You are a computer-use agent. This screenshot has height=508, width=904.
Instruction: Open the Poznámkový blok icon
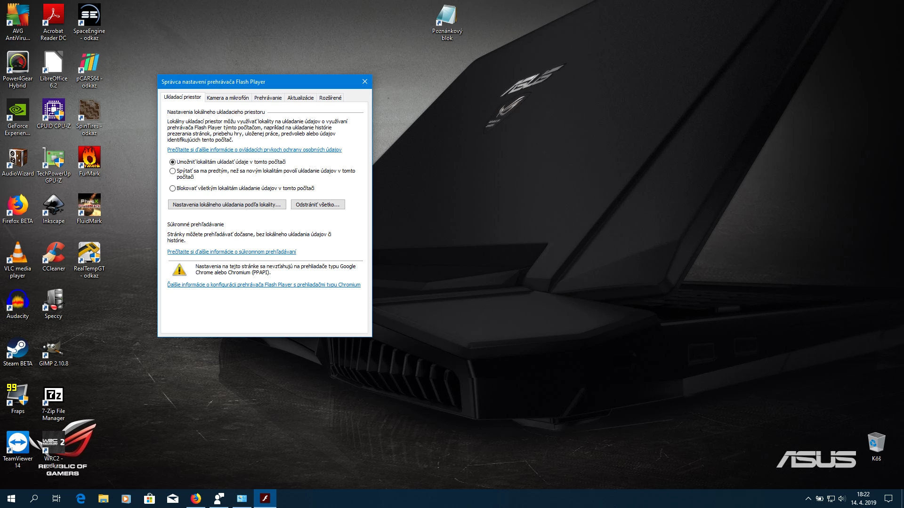pyautogui.click(x=447, y=16)
